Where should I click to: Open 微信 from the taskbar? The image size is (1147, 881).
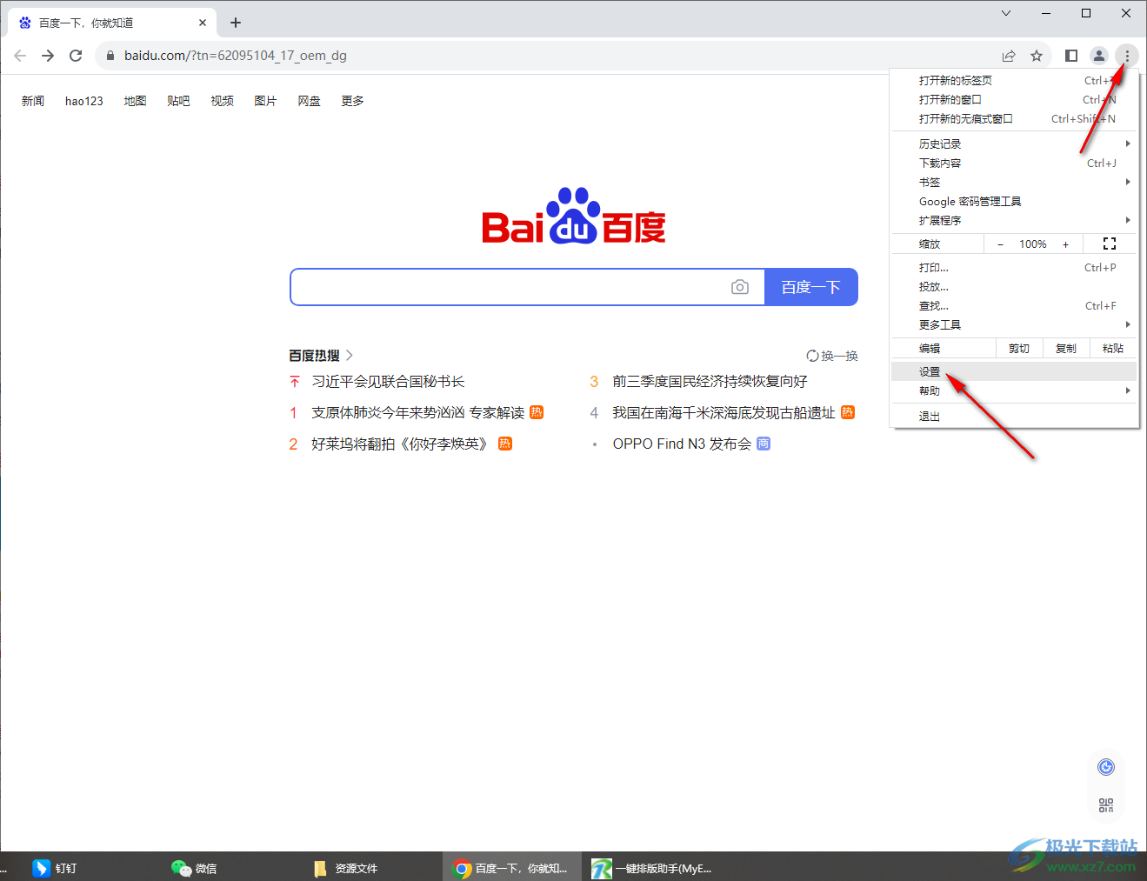(x=195, y=868)
